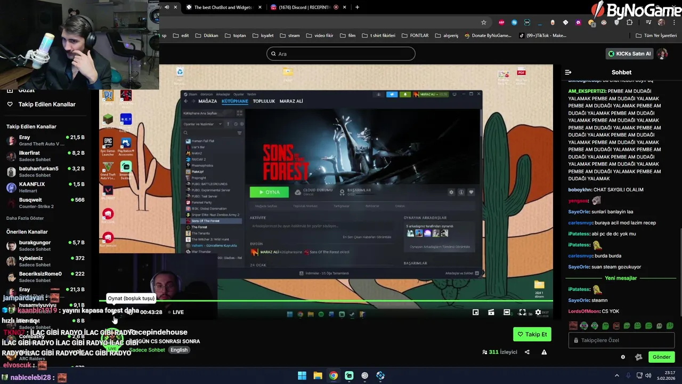Open the TikTok bookmark

pos(542,36)
